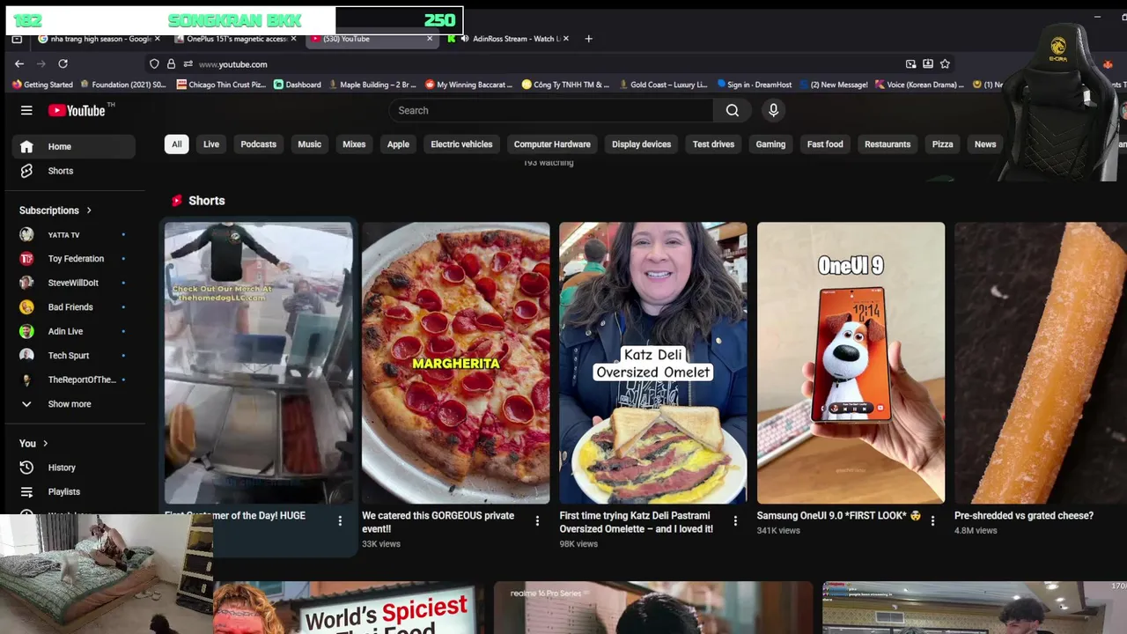This screenshot has width=1127, height=634.
Task: Open the grated cheese short thumbnail
Action: coord(1041,363)
